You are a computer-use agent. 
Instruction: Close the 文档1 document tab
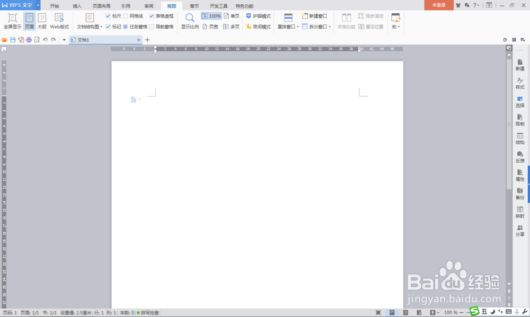pos(138,40)
